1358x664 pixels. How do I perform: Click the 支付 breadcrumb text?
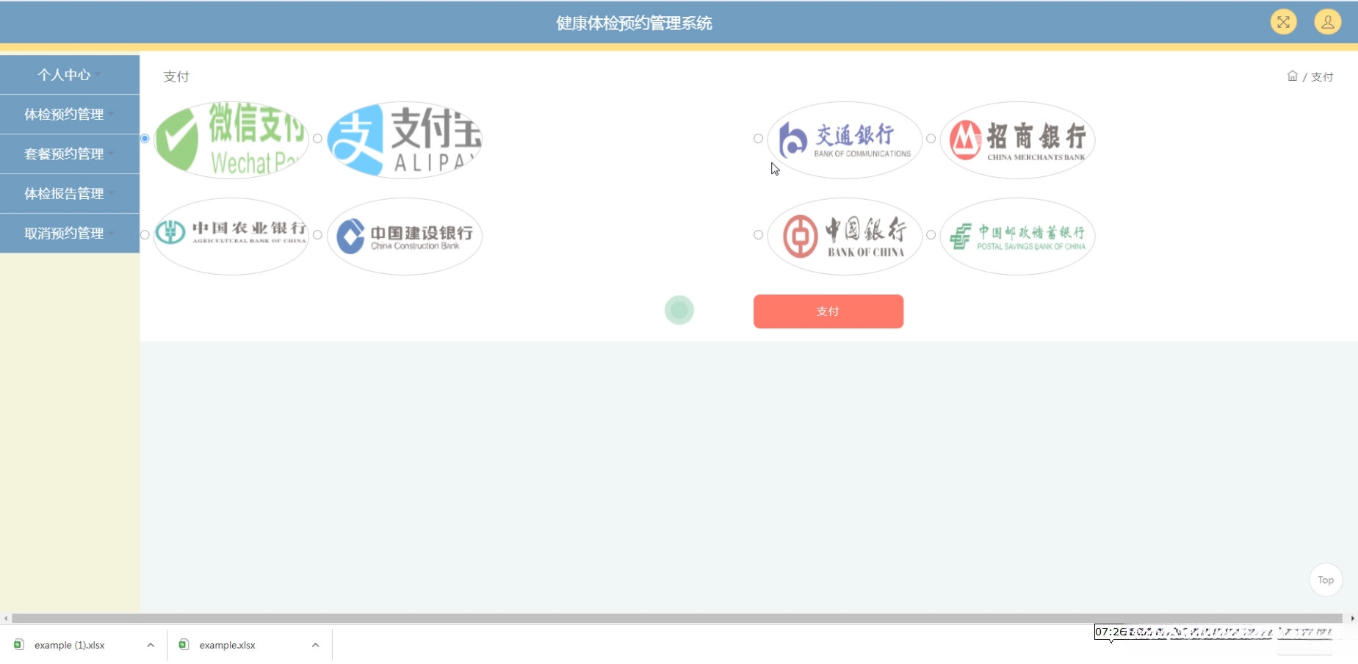pos(1322,77)
